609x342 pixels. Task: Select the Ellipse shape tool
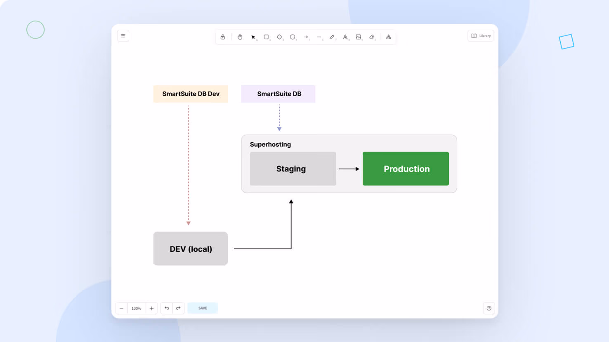pos(293,37)
